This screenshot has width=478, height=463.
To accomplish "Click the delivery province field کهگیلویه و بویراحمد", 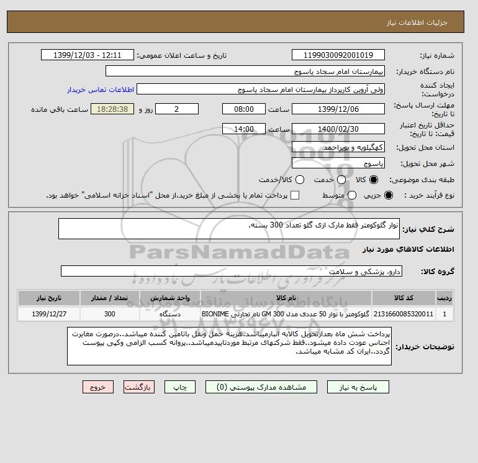I will click(x=338, y=147).
